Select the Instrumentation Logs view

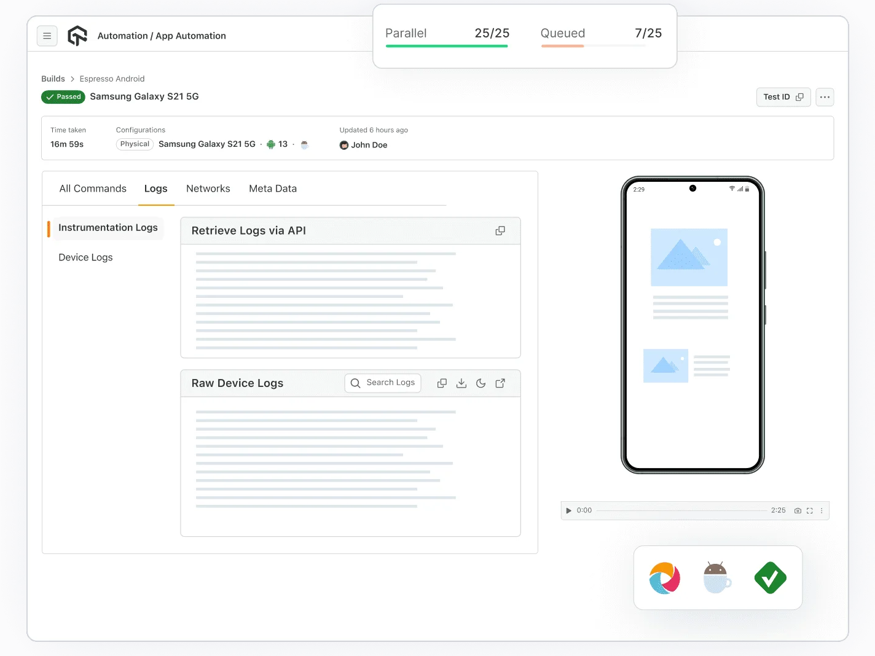click(x=108, y=228)
